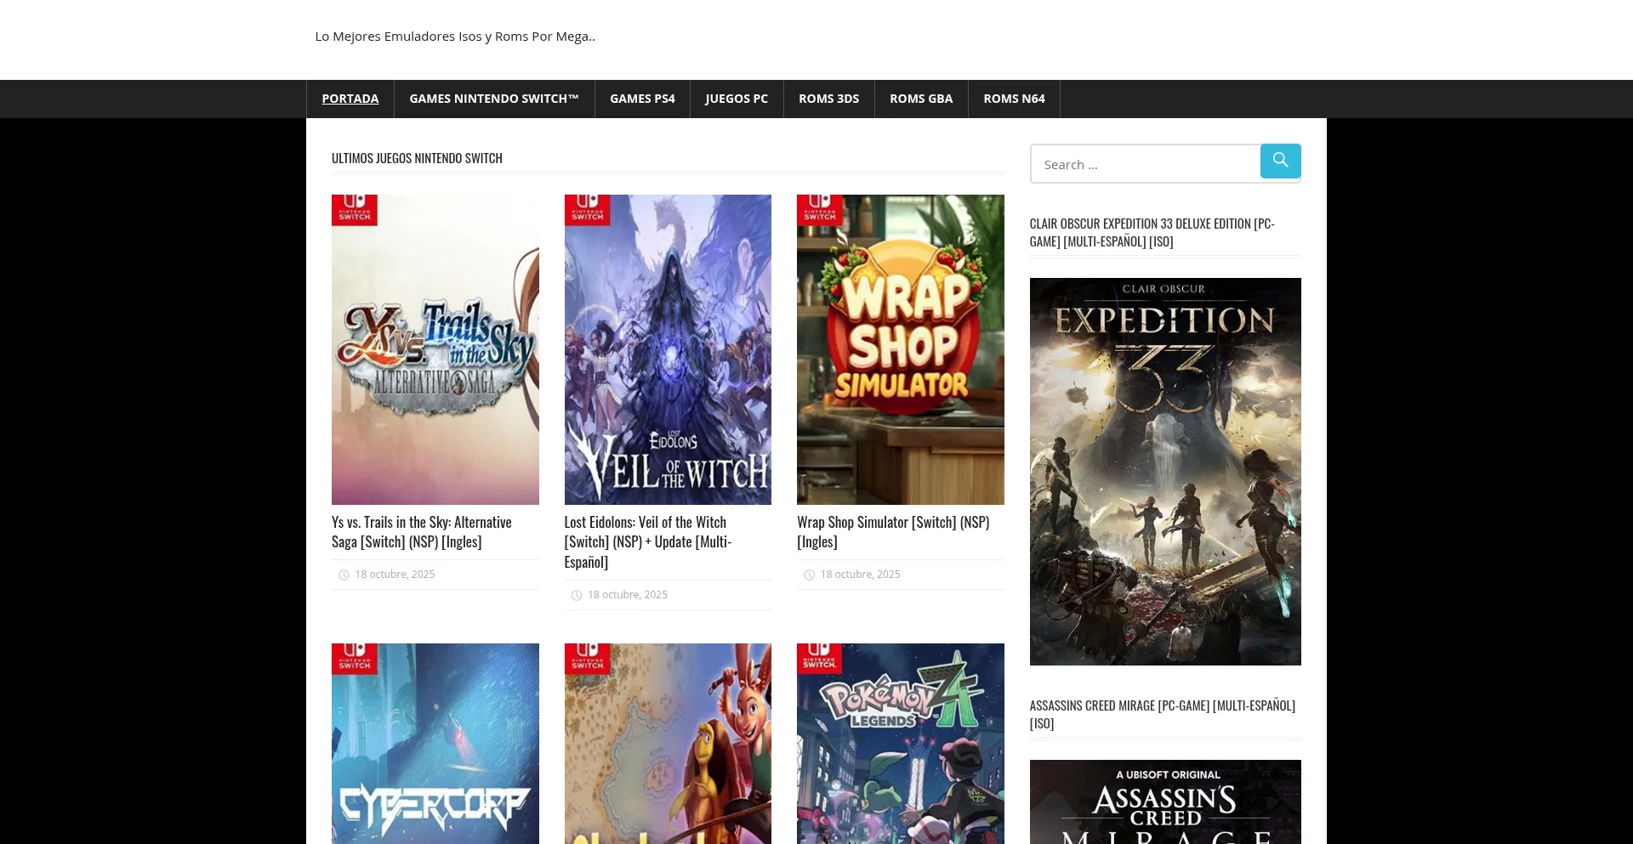1633x844 pixels.
Task: Open the Portada menu item
Action: pos(350,99)
